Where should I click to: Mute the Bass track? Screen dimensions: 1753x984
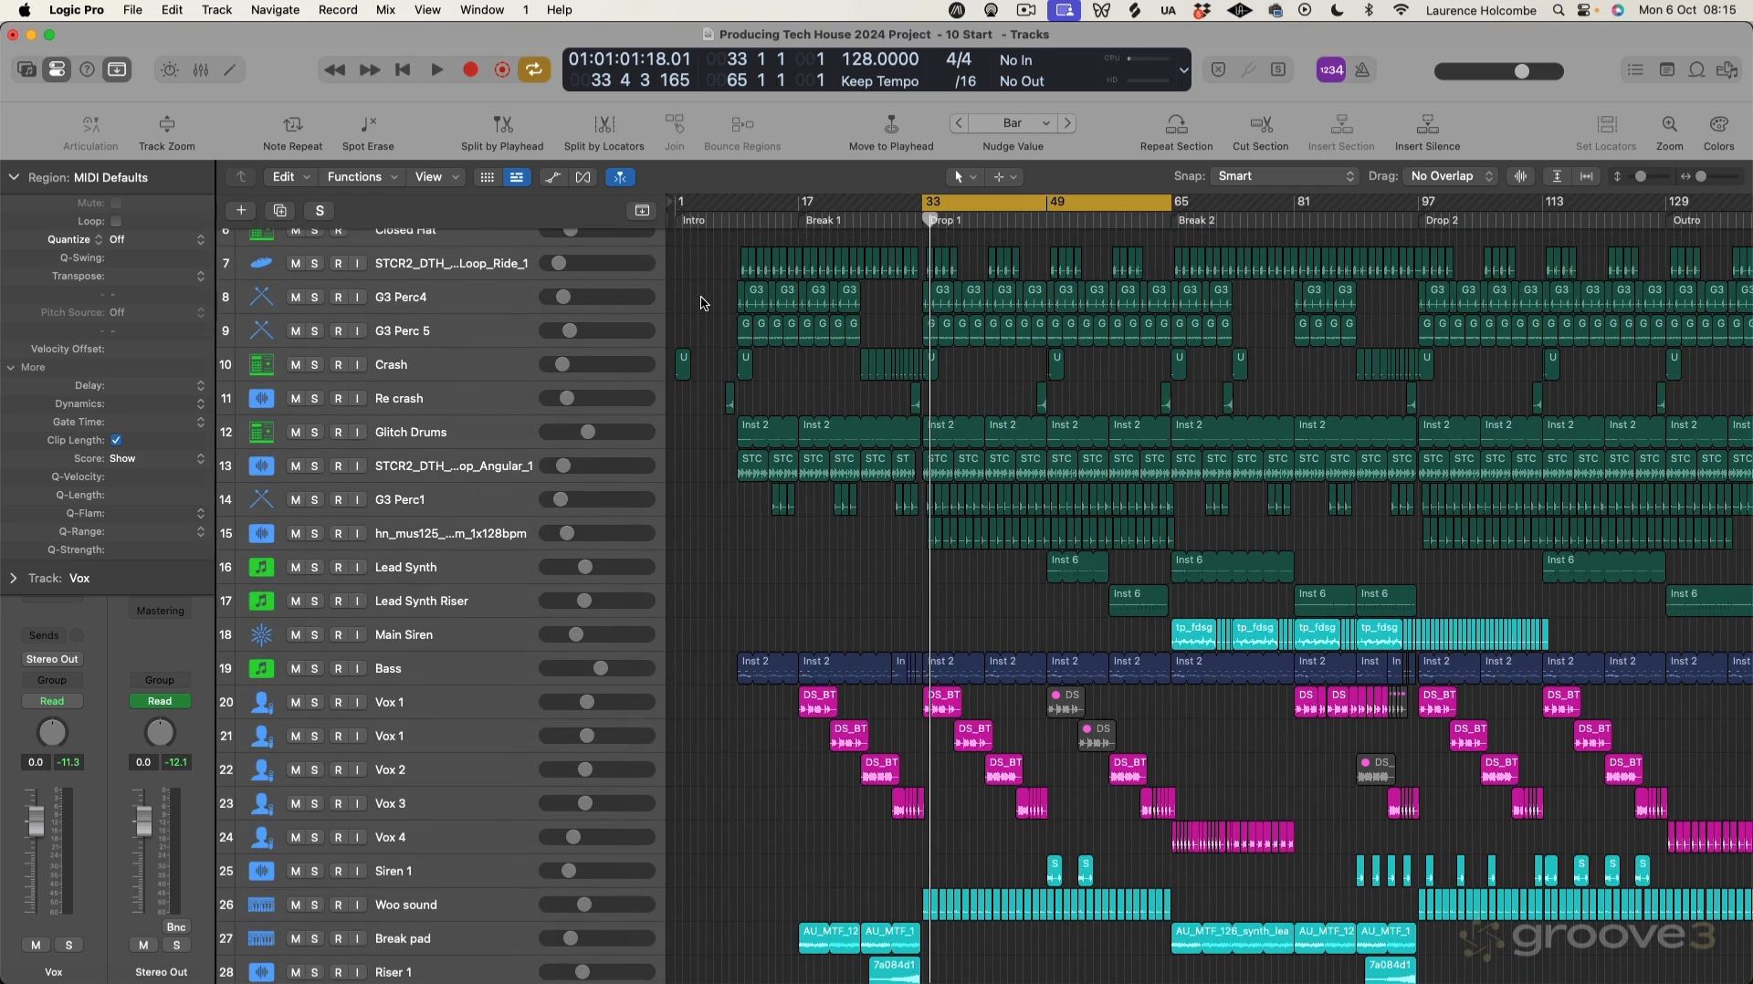click(x=295, y=669)
